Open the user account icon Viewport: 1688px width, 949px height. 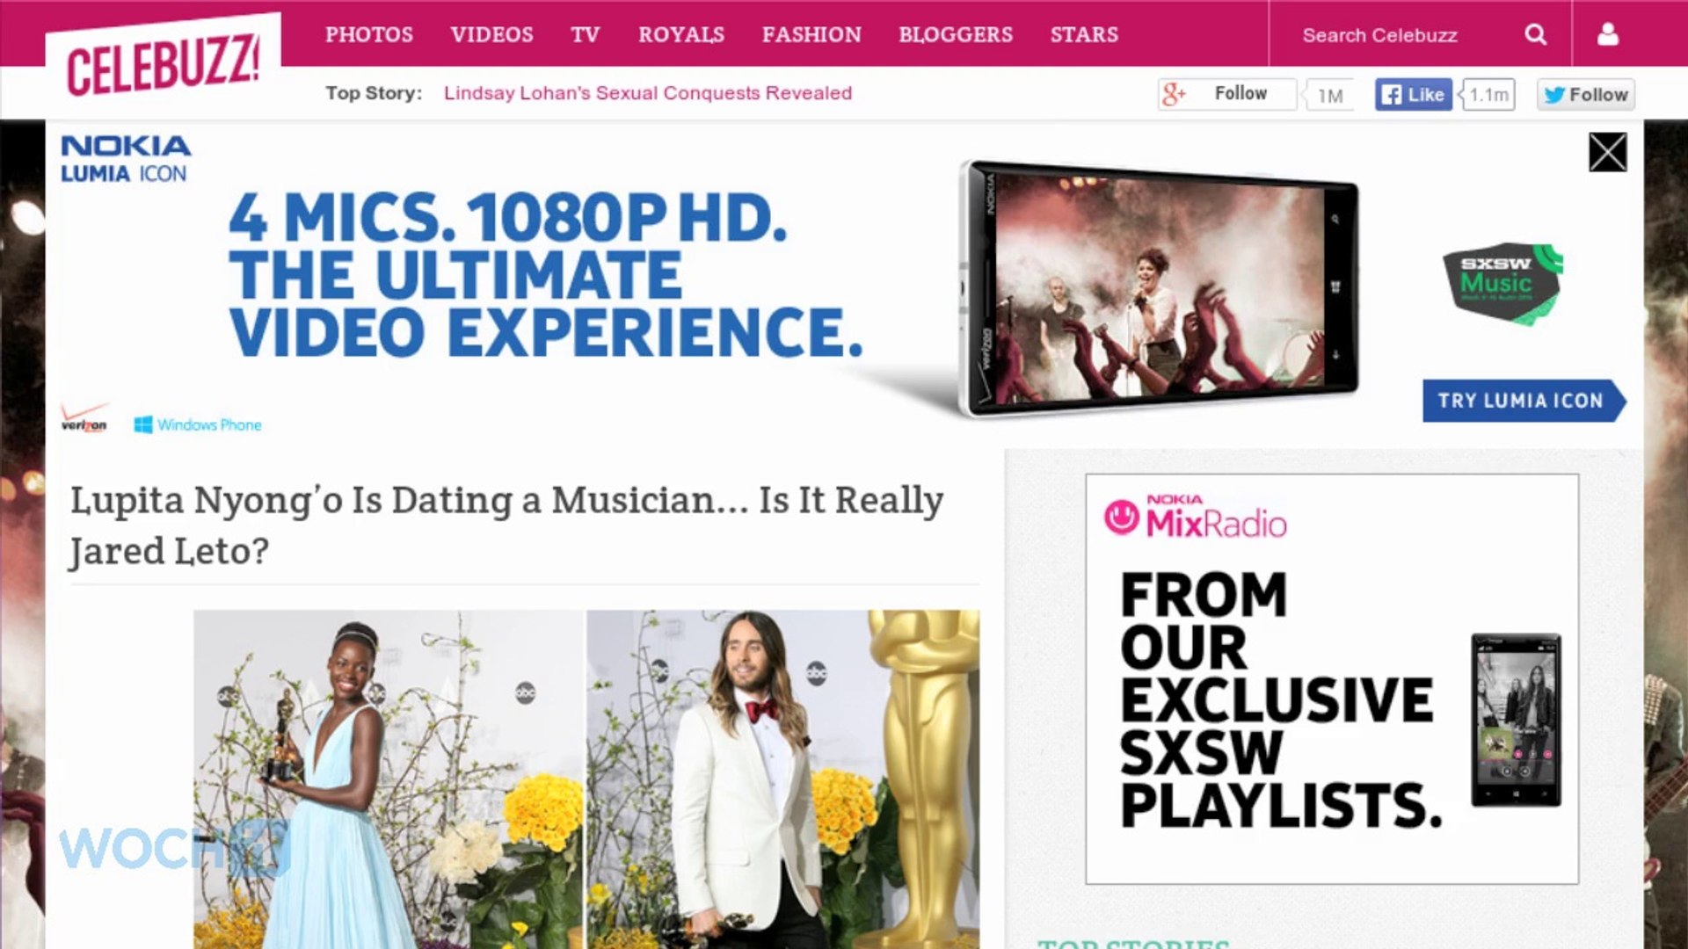[1608, 34]
